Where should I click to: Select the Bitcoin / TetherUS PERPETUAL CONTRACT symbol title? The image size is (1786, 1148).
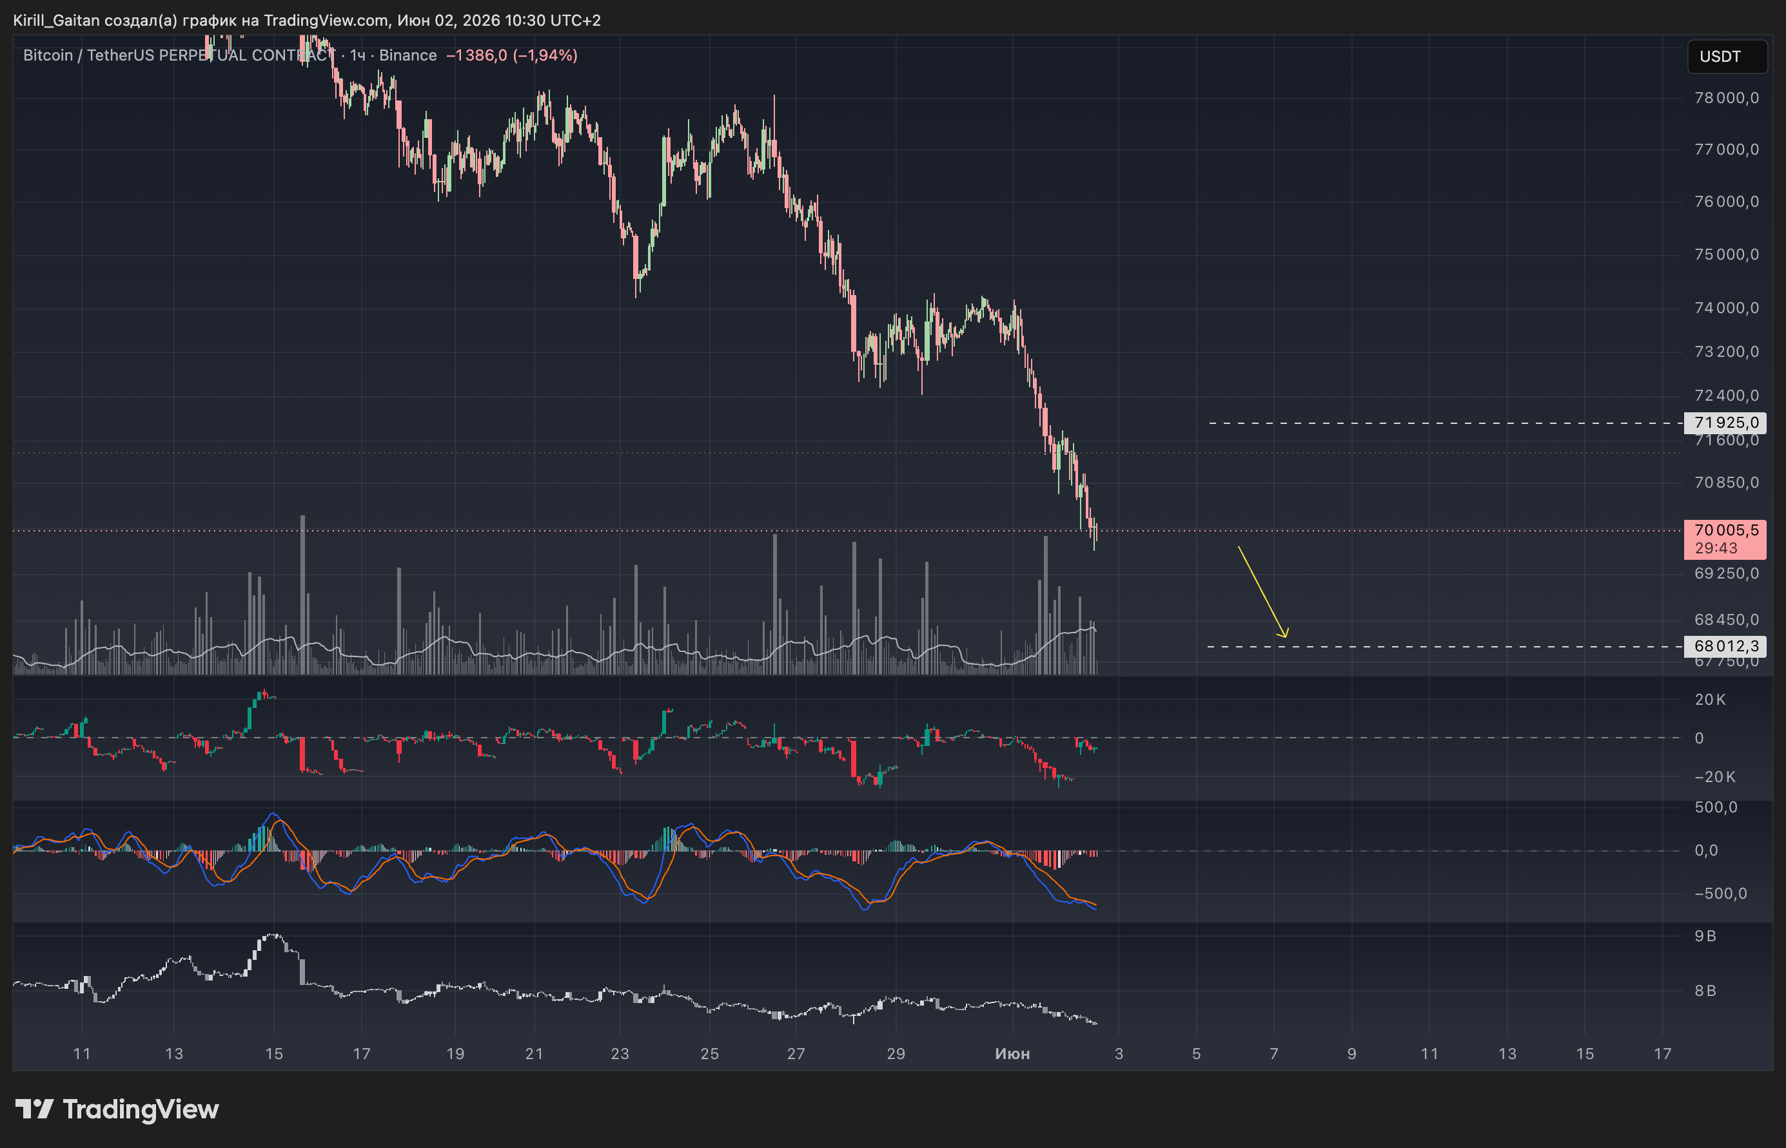179,55
